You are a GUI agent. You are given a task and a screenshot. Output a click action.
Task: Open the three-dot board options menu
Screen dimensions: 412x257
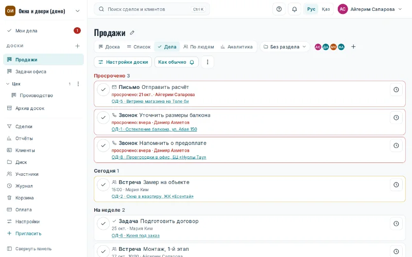208,62
